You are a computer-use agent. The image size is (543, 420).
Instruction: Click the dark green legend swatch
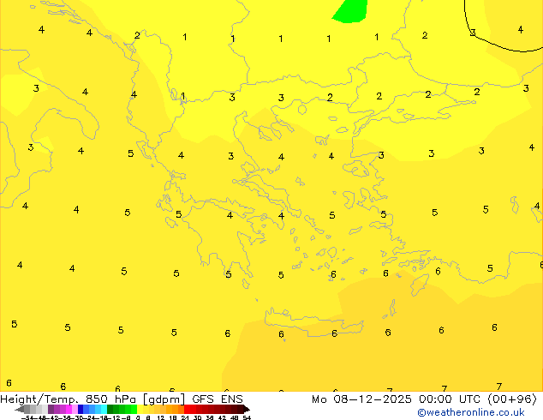pyautogui.click(x=110, y=409)
